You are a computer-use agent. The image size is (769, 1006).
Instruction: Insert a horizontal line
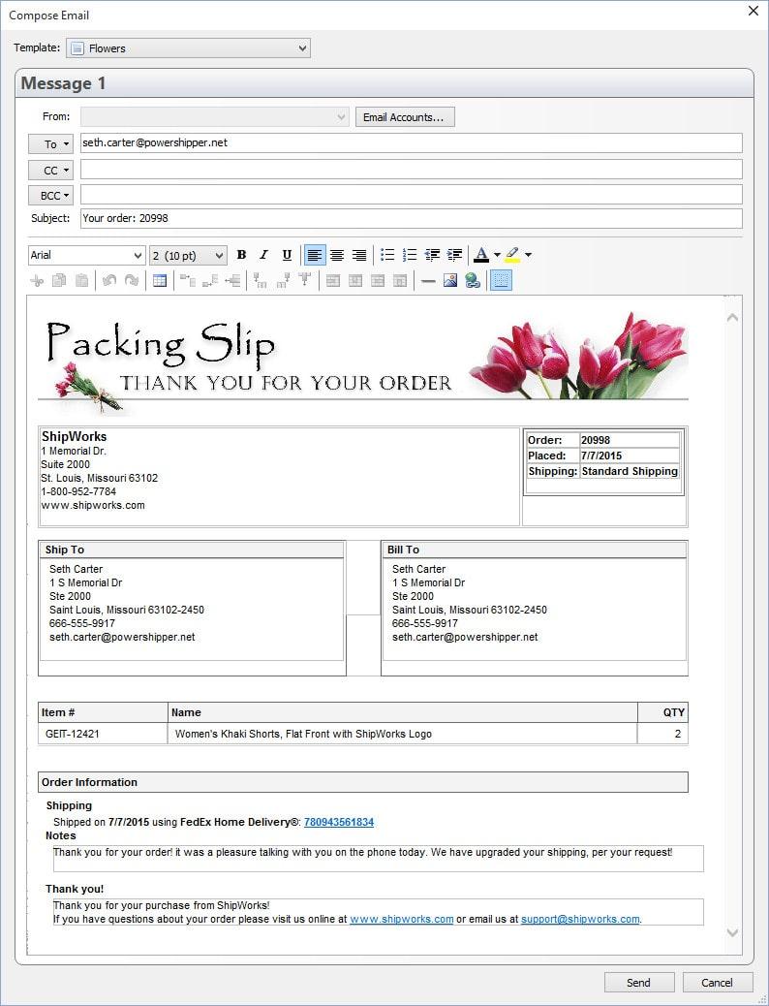click(x=428, y=280)
